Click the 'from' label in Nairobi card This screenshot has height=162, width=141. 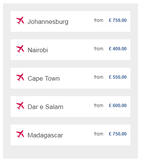[99, 49]
